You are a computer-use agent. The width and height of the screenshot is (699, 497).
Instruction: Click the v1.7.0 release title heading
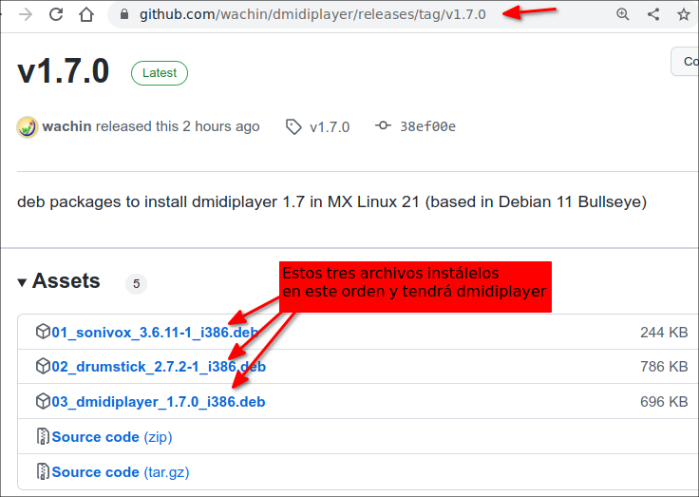coord(64,71)
